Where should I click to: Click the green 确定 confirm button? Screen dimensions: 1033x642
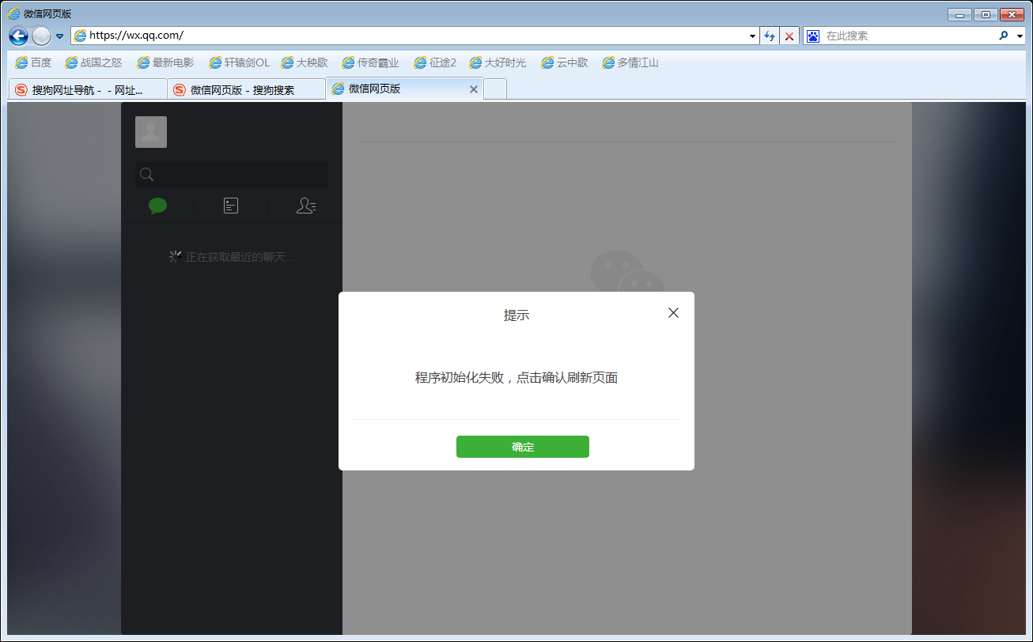pyautogui.click(x=522, y=447)
